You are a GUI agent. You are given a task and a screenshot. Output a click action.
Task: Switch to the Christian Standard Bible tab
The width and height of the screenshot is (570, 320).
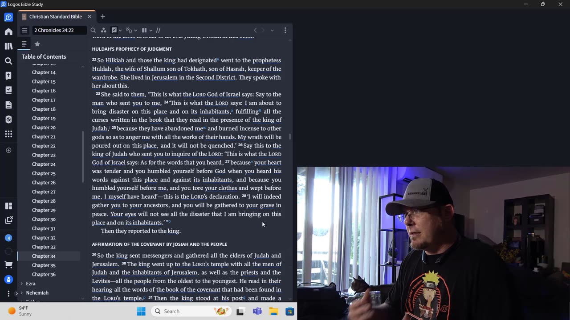[x=56, y=16]
